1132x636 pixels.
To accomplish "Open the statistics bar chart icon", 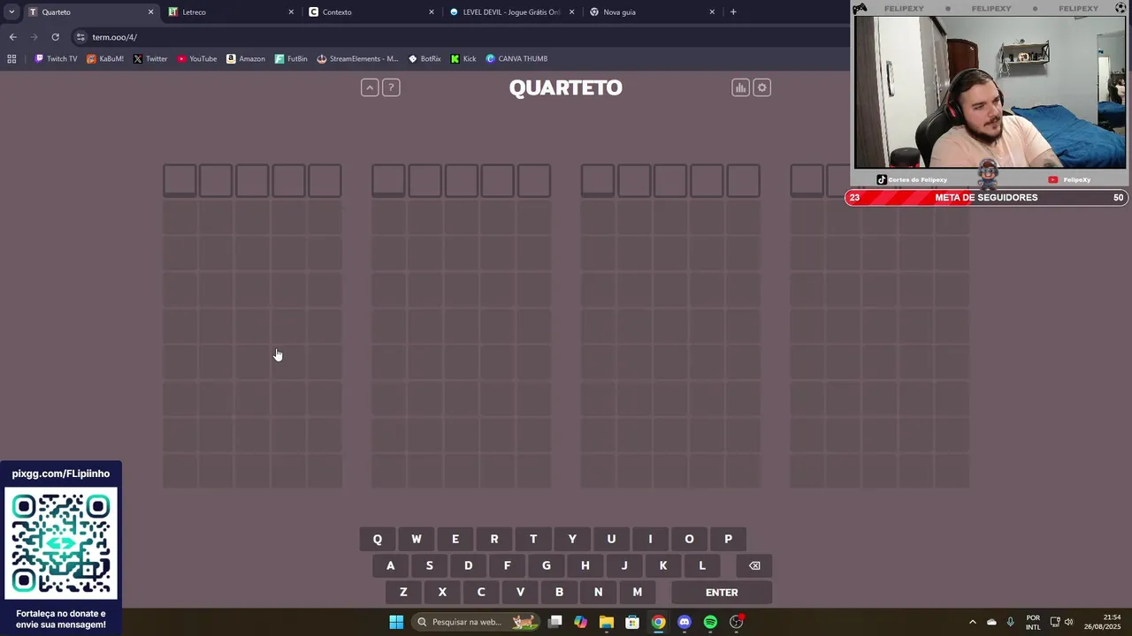I will [740, 87].
